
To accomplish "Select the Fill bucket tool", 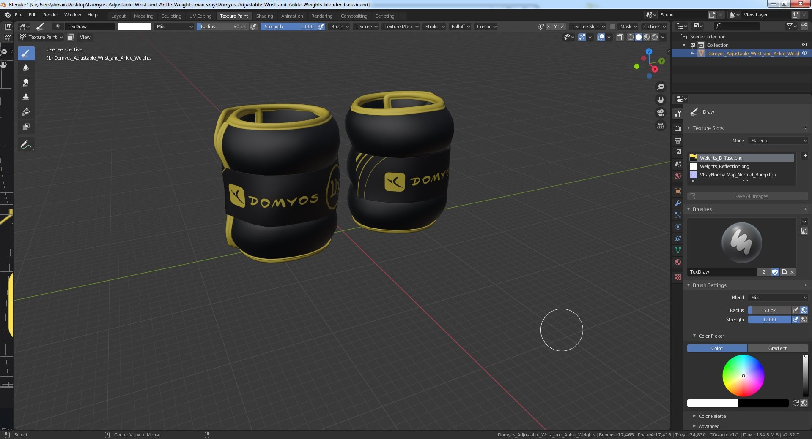I will [x=26, y=112].
